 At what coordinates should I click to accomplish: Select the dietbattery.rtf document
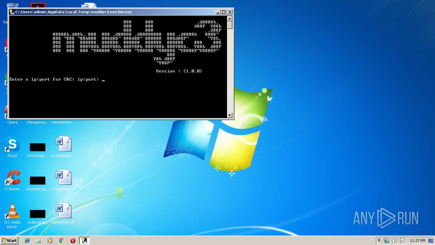click(63, 214)
